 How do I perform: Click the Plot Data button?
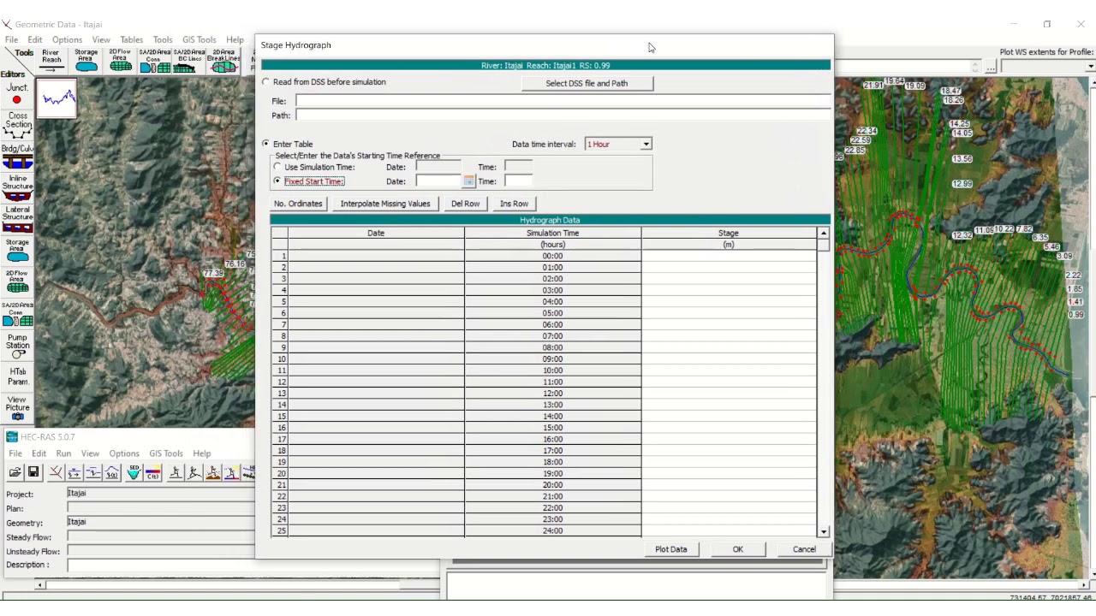tap(671, 549)
